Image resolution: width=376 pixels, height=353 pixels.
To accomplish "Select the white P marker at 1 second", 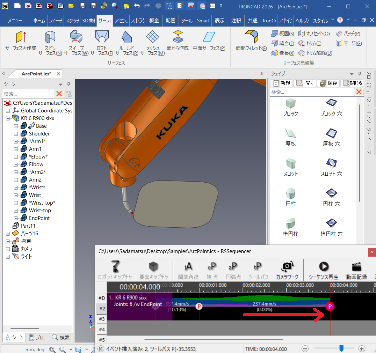I will pyautogui.click(x=199, y=306).
